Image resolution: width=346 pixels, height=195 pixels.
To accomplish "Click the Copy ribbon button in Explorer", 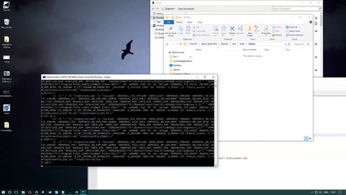I will (181, 30).
